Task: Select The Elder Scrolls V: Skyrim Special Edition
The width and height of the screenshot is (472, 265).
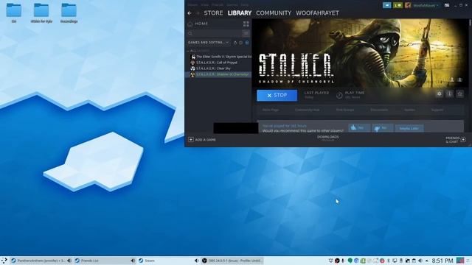Action: (221, 57)
